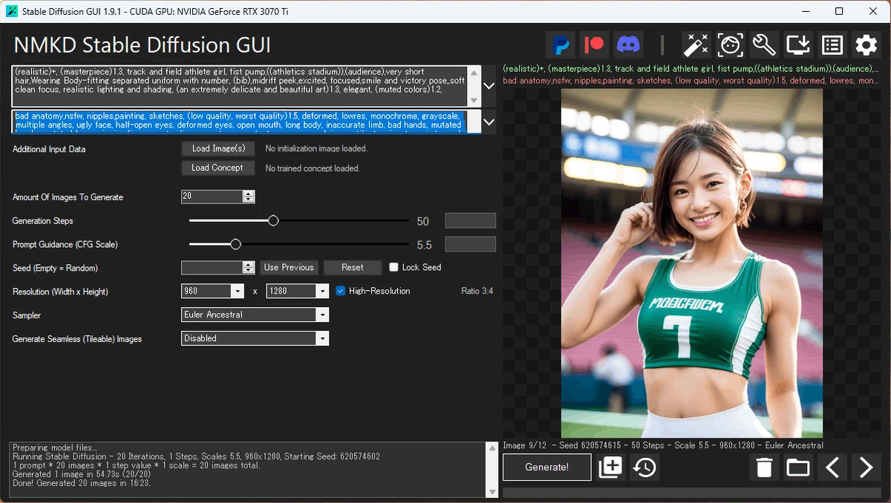The height and width of the screenshot is (503, 891).
Task: Open the magic wand post-processing tools
Action: click(696, 45)
